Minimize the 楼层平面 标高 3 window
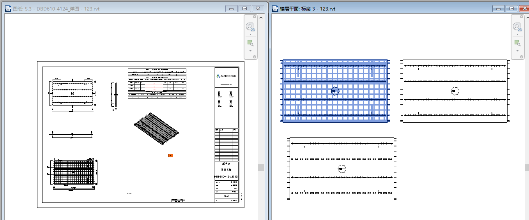 pos(499,8)
